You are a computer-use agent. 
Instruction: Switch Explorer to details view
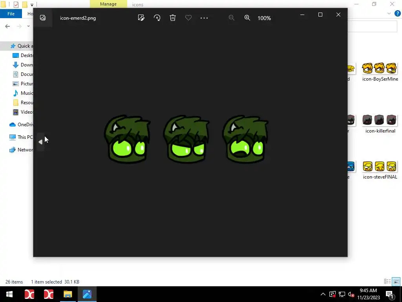pyautogui.click(x=387, y=282)
